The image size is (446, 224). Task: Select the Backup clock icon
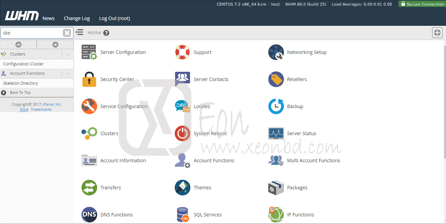click(276, 106)
